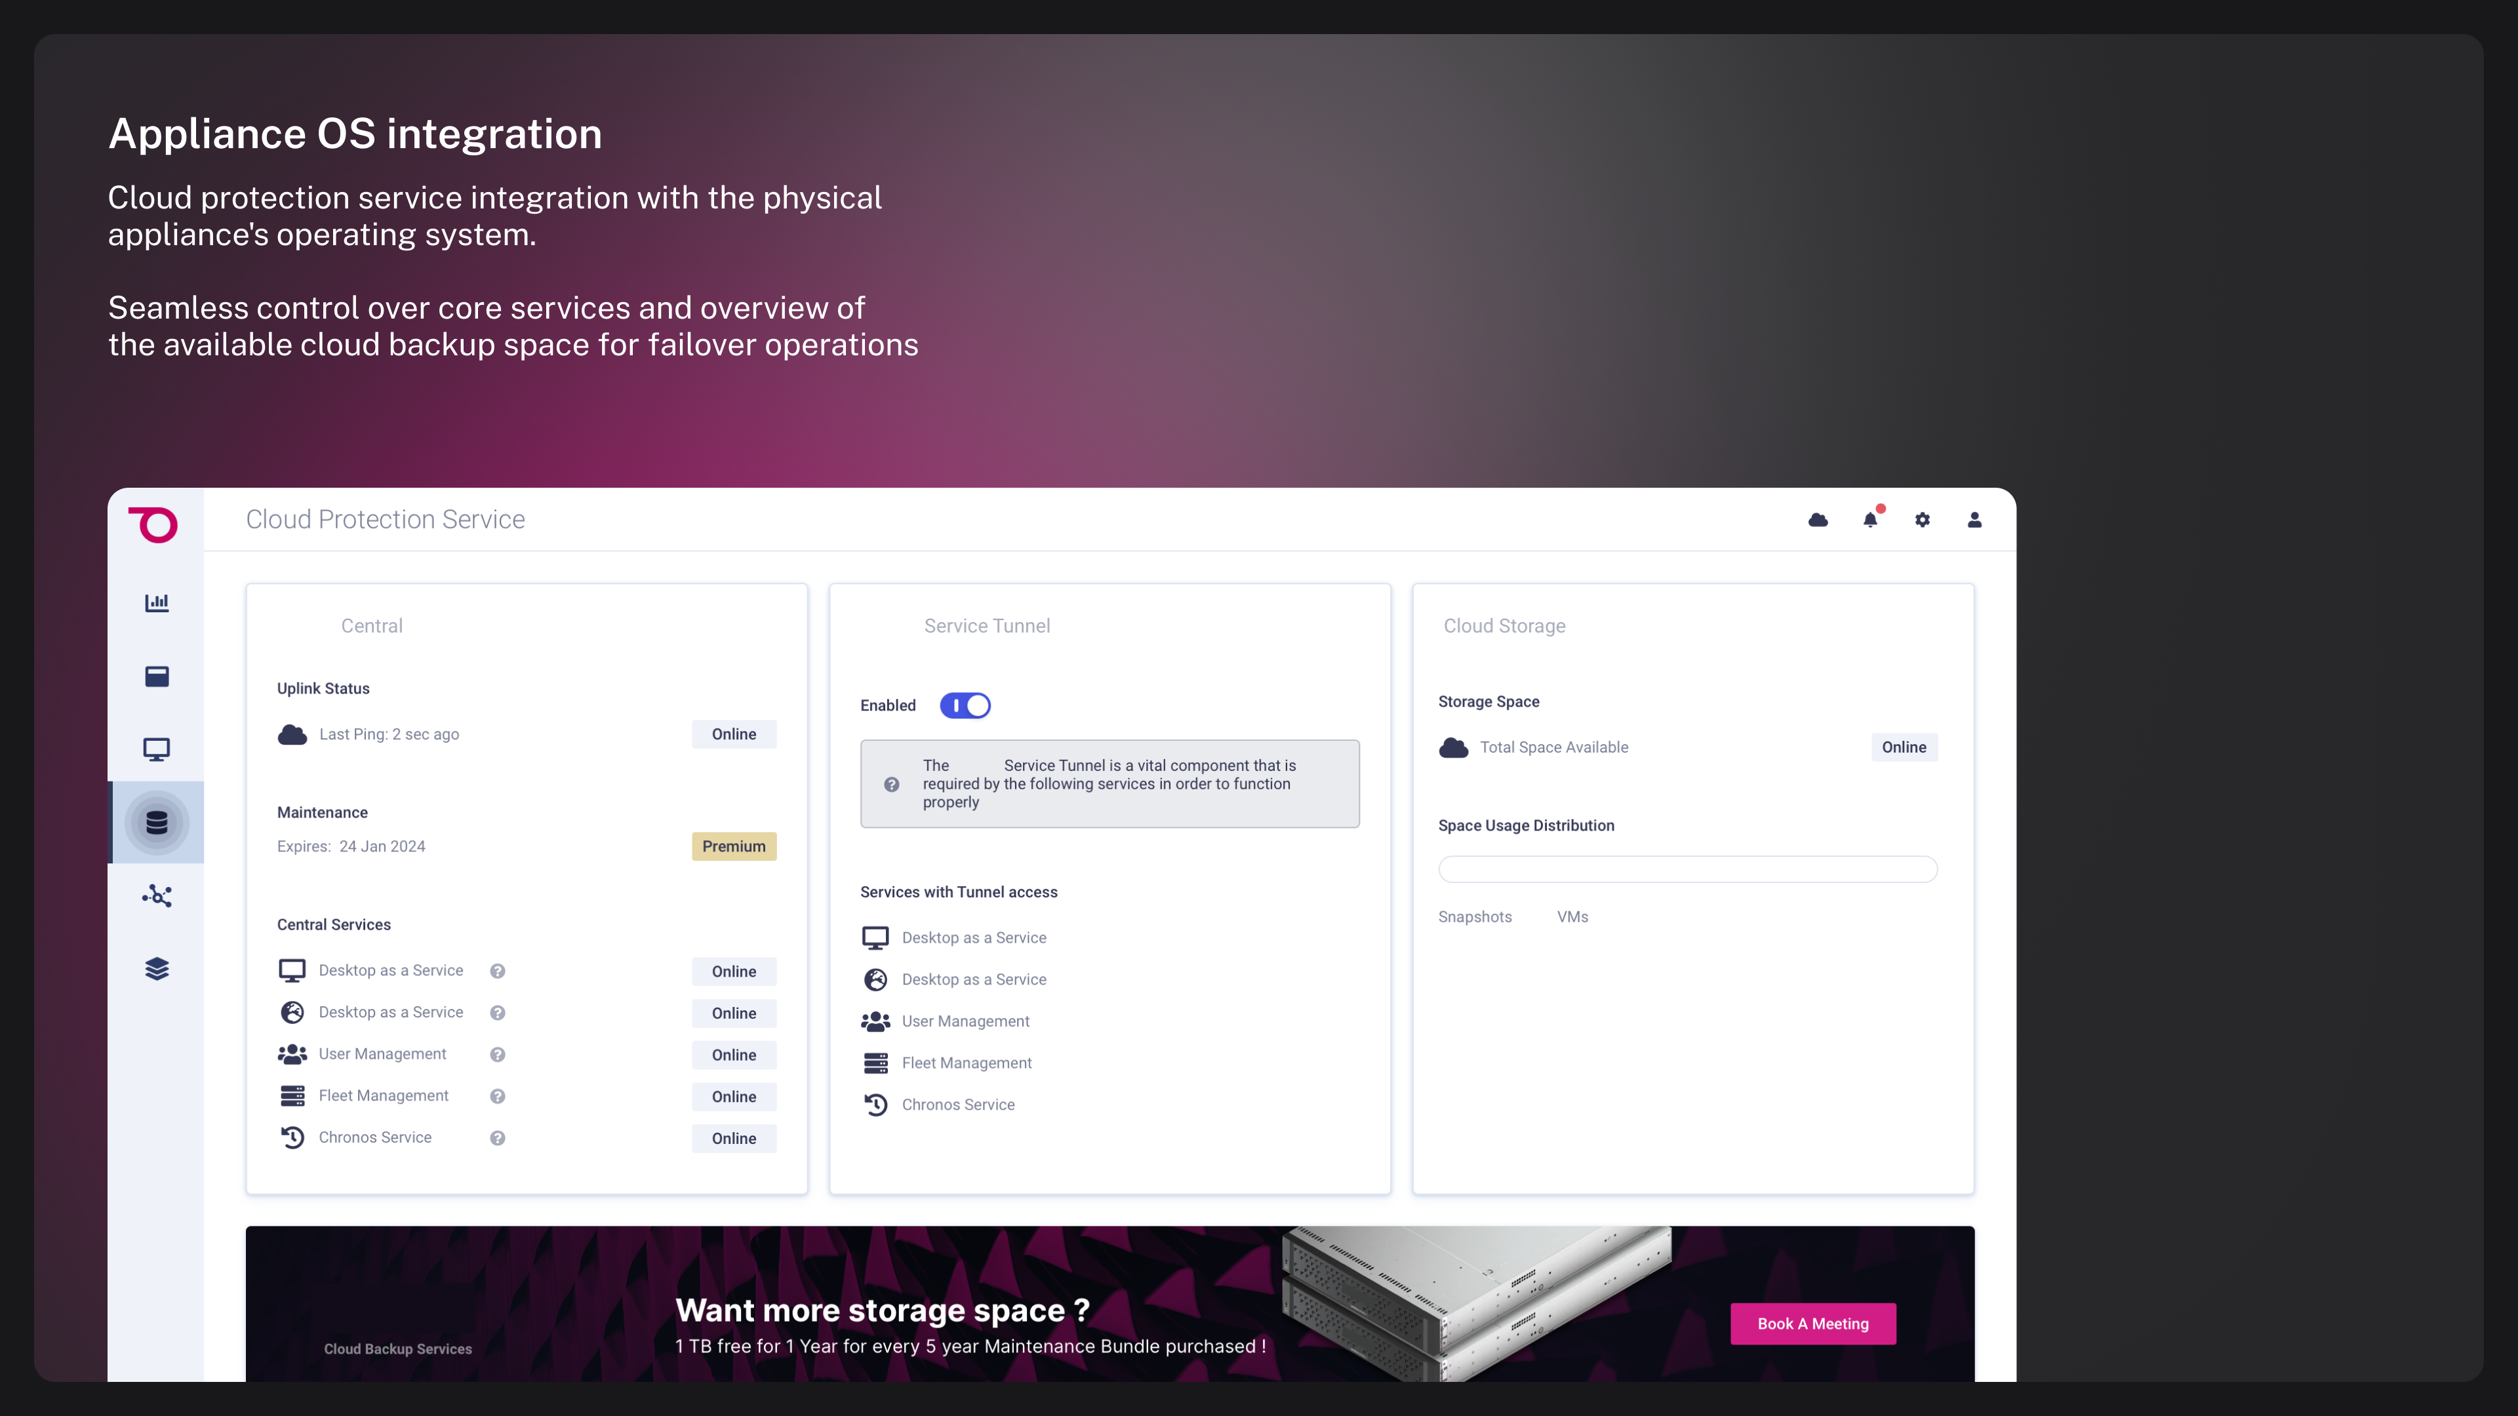Open the network nodes sidebar icon
The height and width of the screenshot is (1416, 2518).
point(157,896)
